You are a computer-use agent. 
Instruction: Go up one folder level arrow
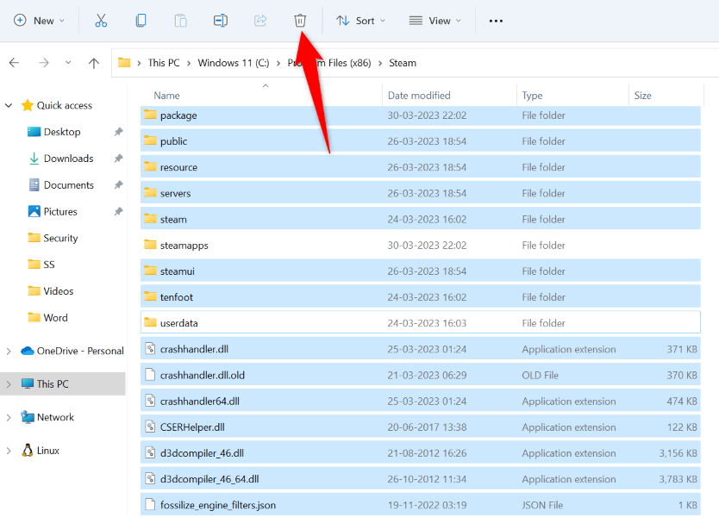(94, 63)
